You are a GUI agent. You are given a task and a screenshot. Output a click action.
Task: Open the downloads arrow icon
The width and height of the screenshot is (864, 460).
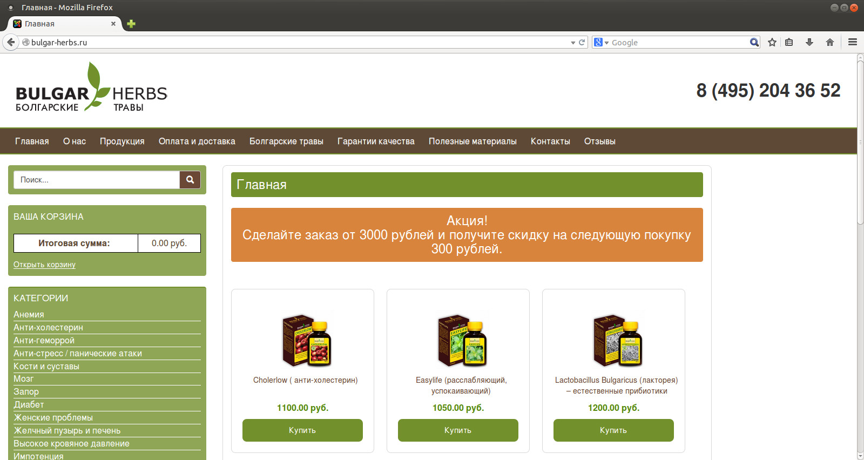[x=809, y=42]
